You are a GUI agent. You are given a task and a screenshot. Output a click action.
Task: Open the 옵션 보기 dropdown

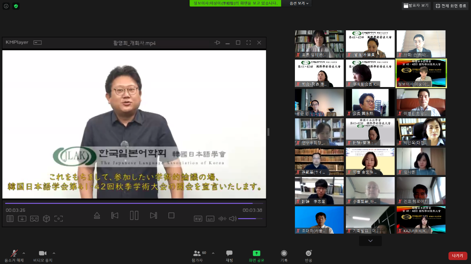tap(299, 3)
